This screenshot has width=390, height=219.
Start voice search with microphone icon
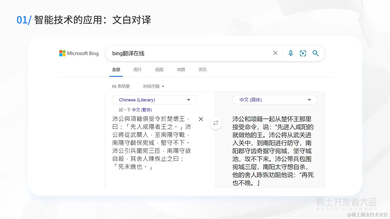291,53
